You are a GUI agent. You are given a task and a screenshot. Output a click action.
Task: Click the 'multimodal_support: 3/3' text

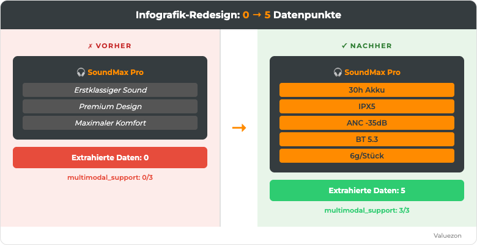point(367,210)
